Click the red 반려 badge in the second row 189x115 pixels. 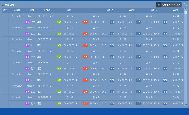coord(85,34)
